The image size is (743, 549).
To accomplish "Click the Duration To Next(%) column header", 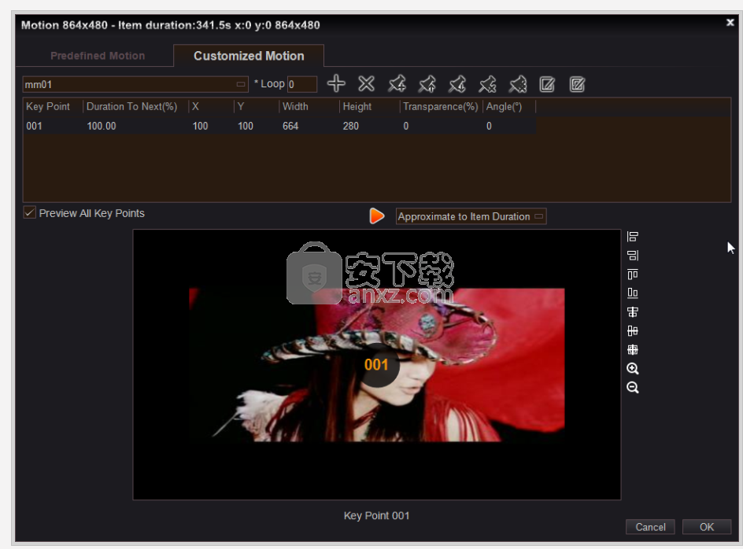I will coord(131,107).
